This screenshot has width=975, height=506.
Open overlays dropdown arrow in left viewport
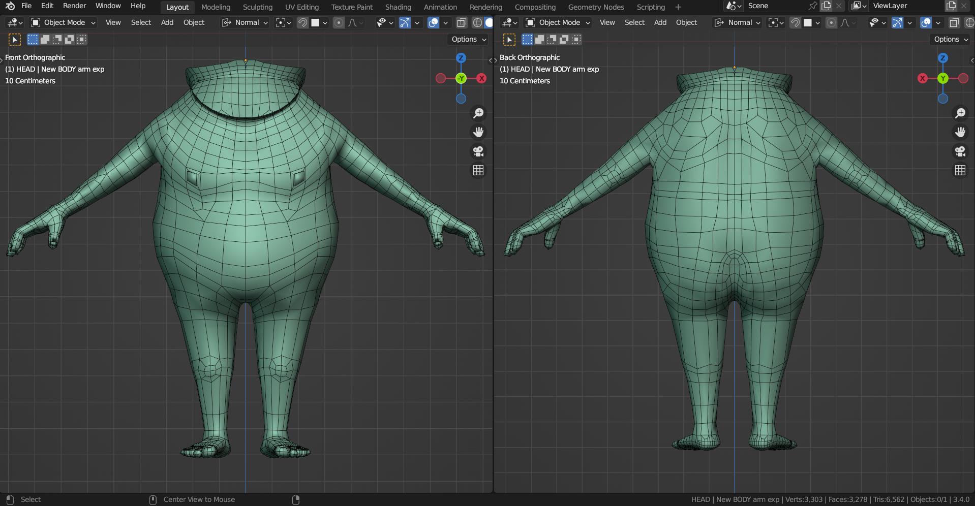tap(446, 23)
